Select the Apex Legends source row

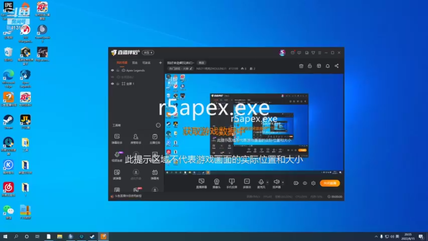click(x=136, y=71)
